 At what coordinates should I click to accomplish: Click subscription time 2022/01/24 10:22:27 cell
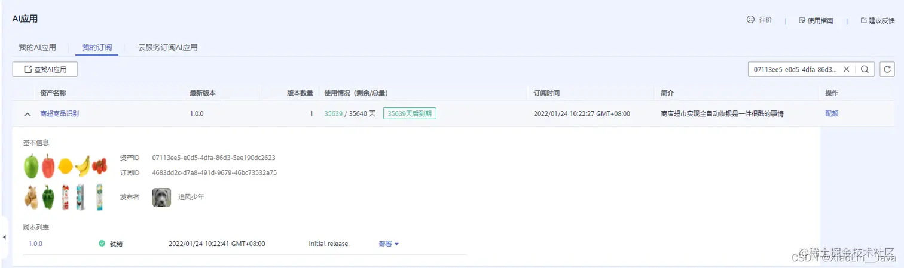pos(582,113)
